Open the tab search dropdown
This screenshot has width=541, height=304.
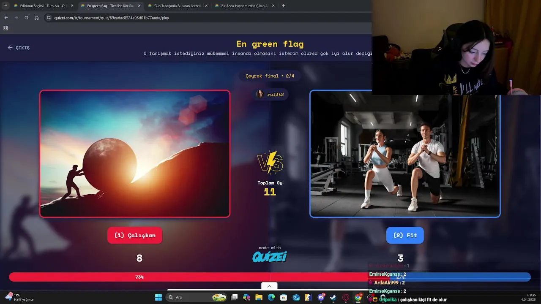5,6
